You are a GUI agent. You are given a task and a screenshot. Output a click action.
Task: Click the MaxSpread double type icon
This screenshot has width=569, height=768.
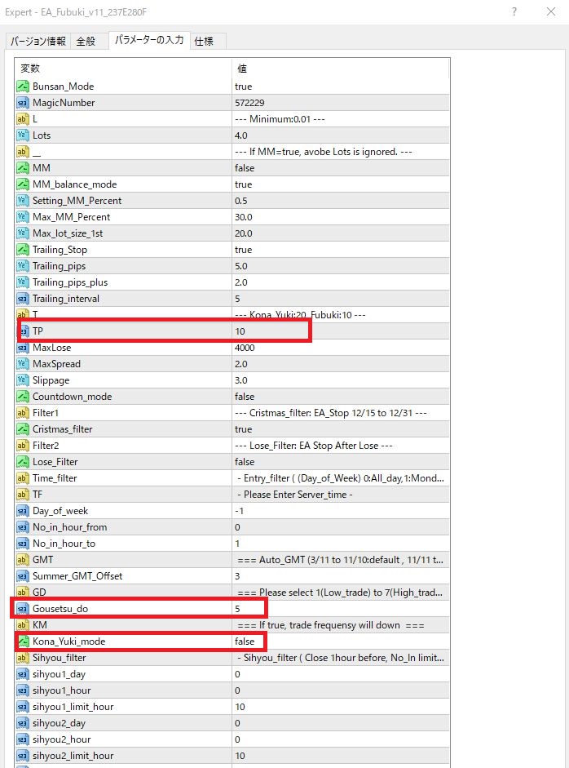(23, 364)
